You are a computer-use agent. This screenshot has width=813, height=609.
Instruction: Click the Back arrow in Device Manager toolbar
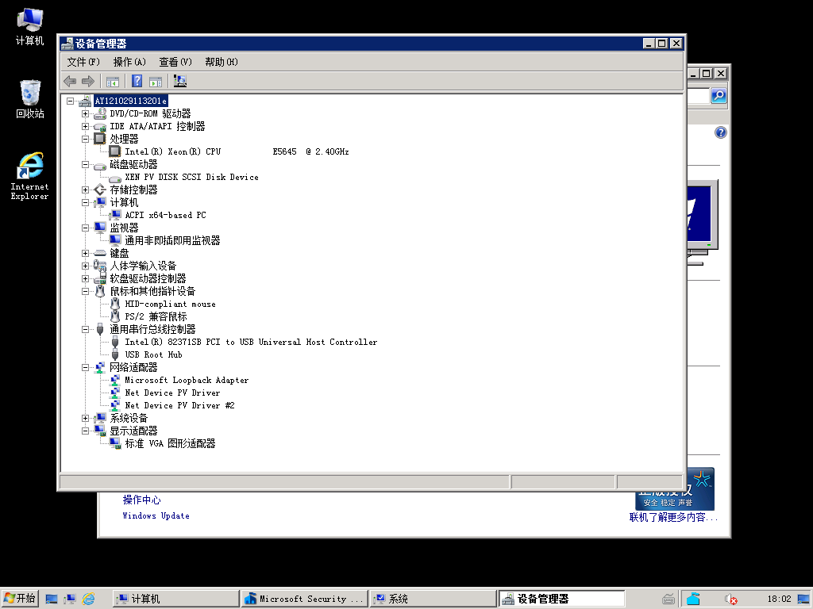coord(70,82)
